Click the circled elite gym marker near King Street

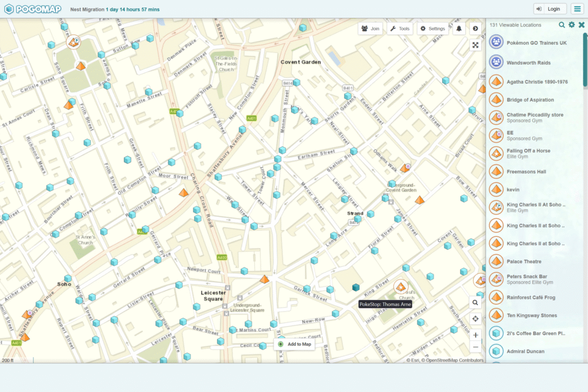click(x=400, y=287)
